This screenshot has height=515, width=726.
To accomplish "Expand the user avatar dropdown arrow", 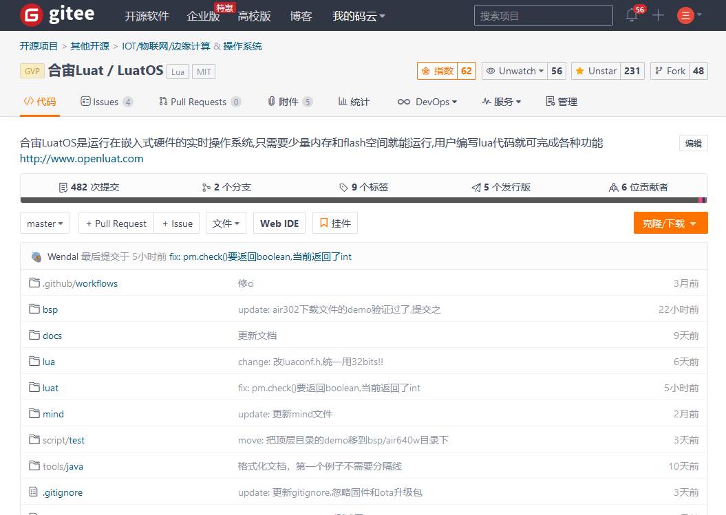I will pyautogui.click(x=699, y=15).
